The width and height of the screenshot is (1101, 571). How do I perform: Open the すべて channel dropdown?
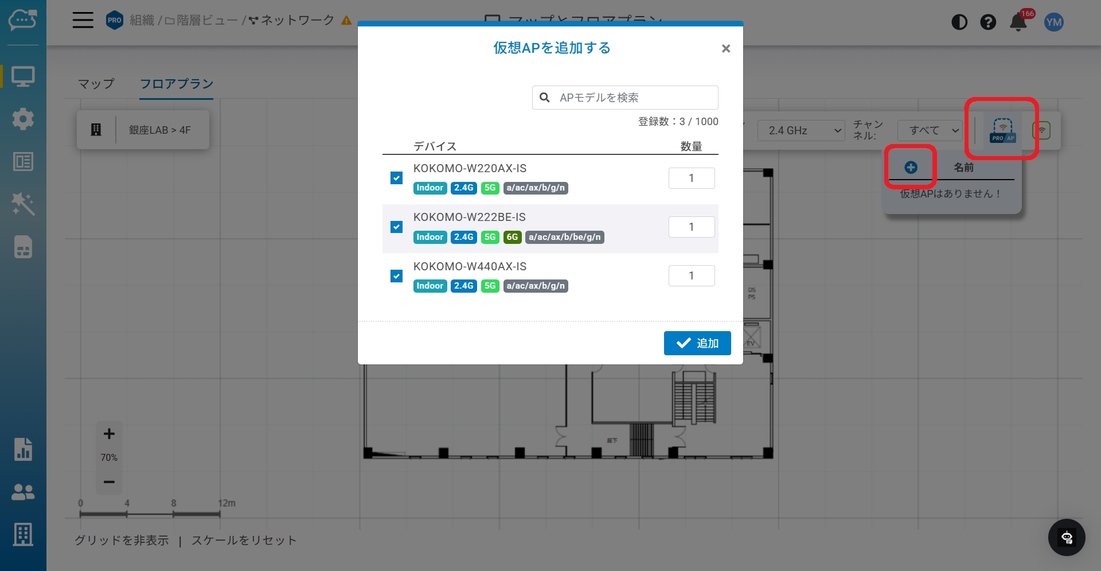coord(930,130)
